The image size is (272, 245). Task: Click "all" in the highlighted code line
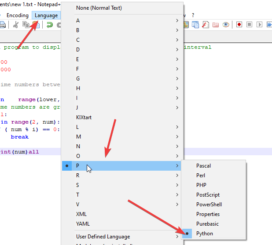click(33, 152)
